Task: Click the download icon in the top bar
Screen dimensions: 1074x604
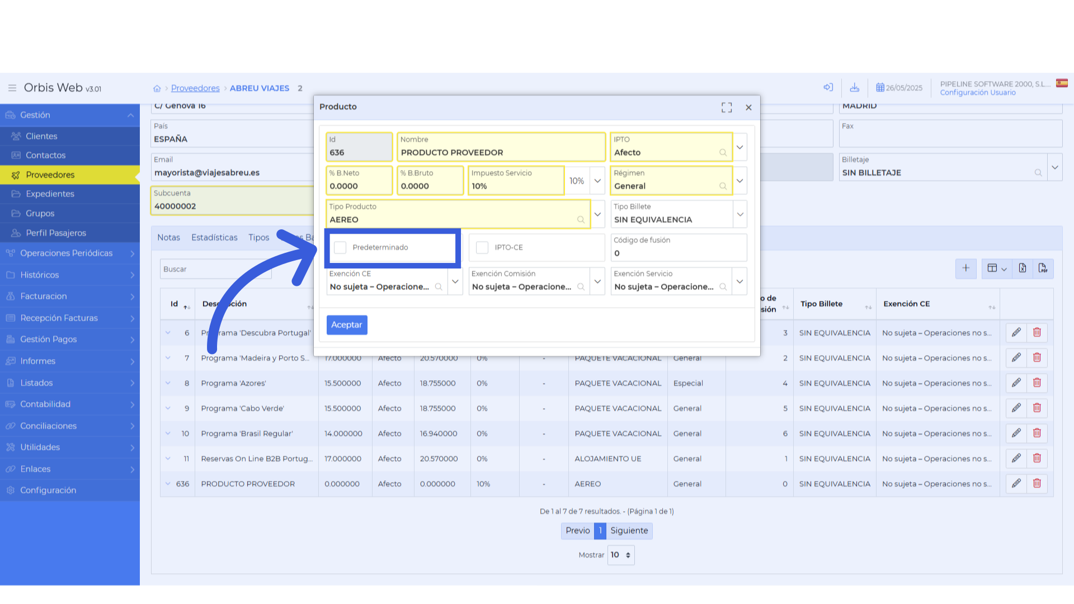Action: pyautogui.click(x=854, y=87)
